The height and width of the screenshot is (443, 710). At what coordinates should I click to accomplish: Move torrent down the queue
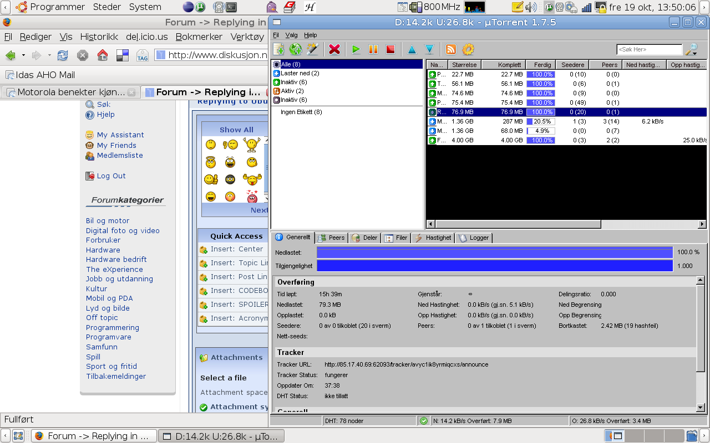pos(429,49)
